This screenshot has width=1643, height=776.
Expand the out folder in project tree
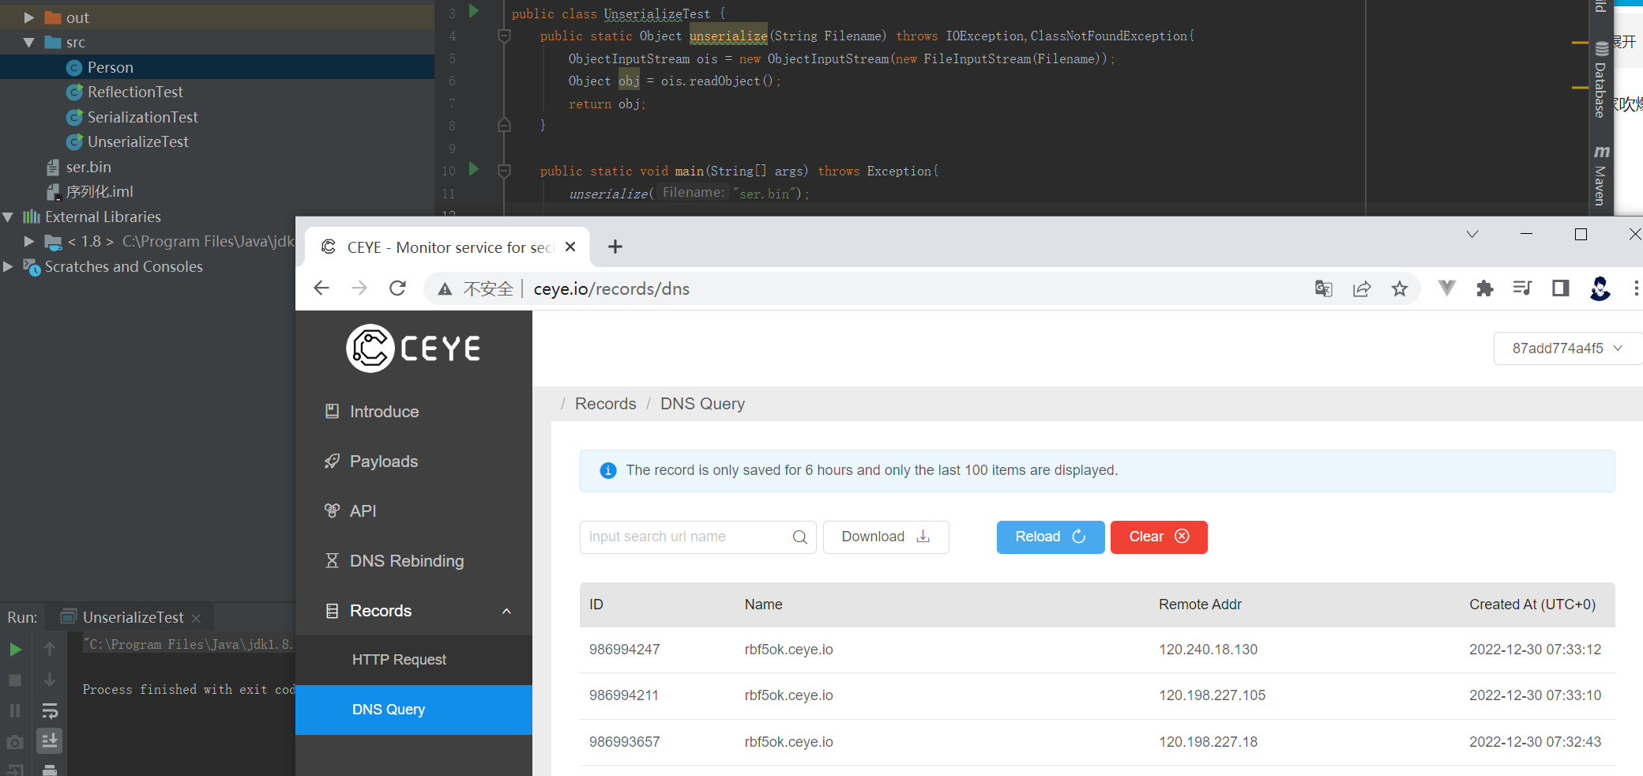pyautogui.click(x=29, y=17)
